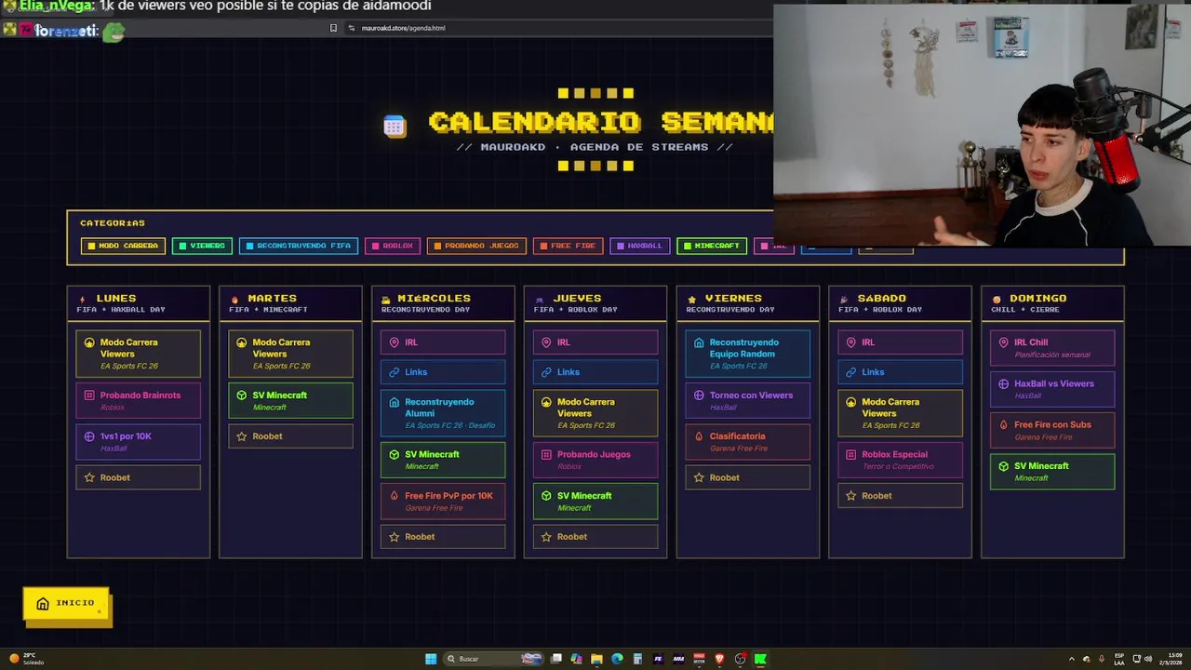Click the volume icon in system tray
Viewport: 1191px width, 670px height.
click(x=1148, y=659)
